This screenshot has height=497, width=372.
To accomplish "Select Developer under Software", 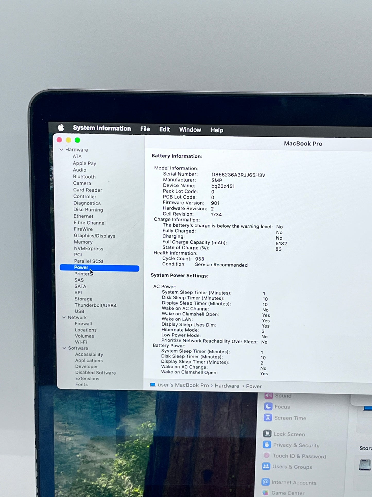I will 86,366.
